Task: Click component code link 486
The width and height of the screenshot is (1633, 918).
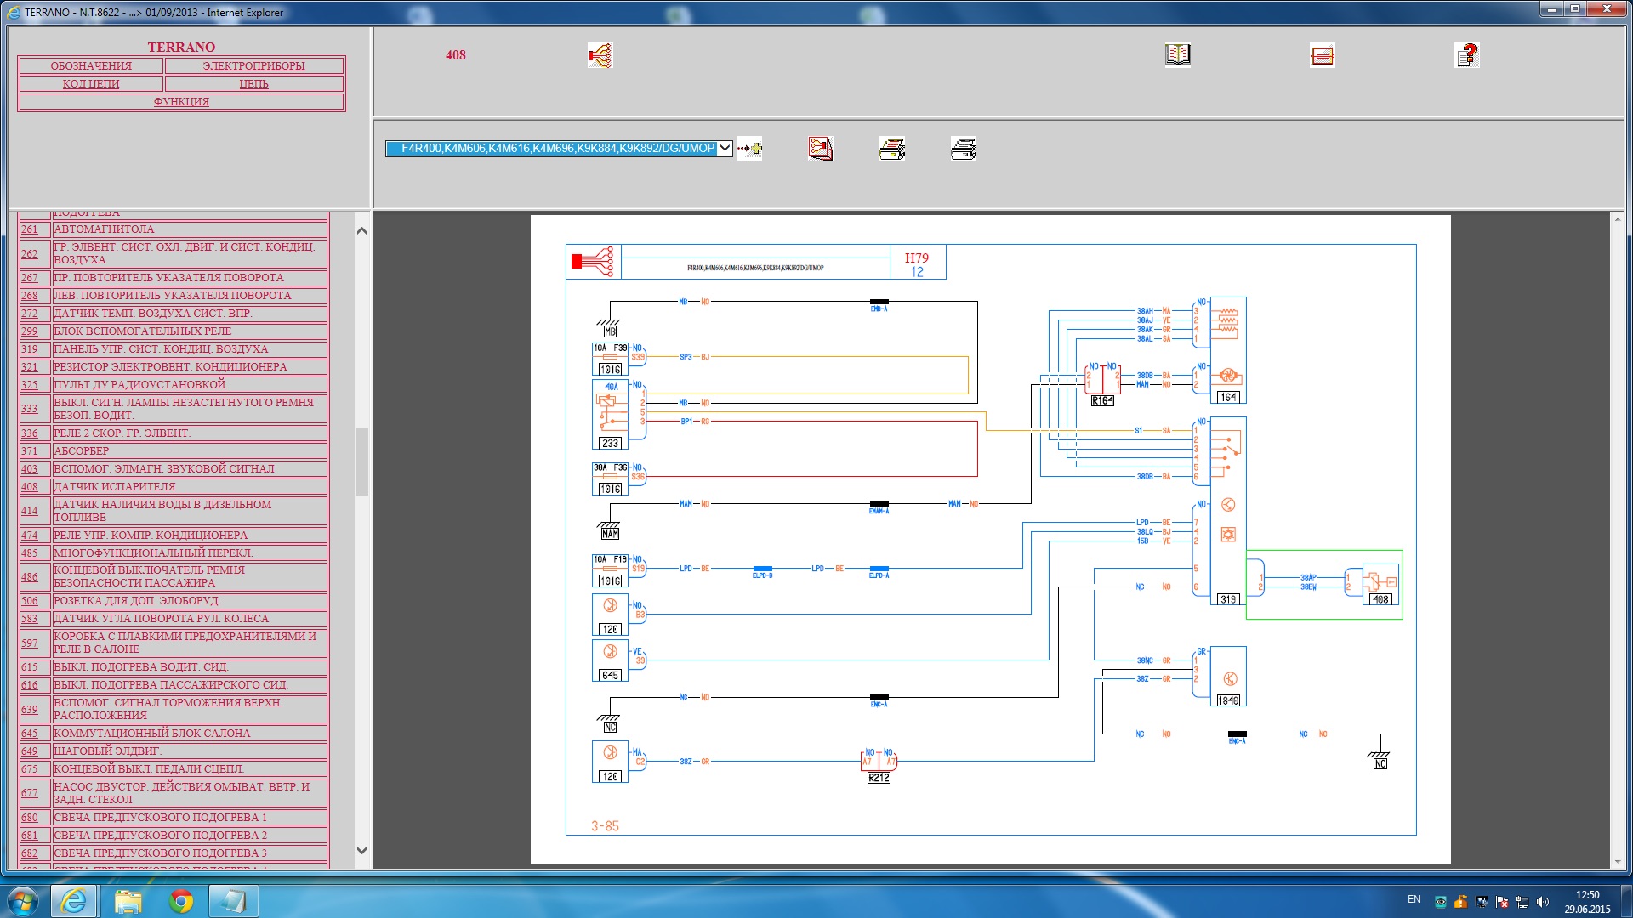Action: point(30,577)
